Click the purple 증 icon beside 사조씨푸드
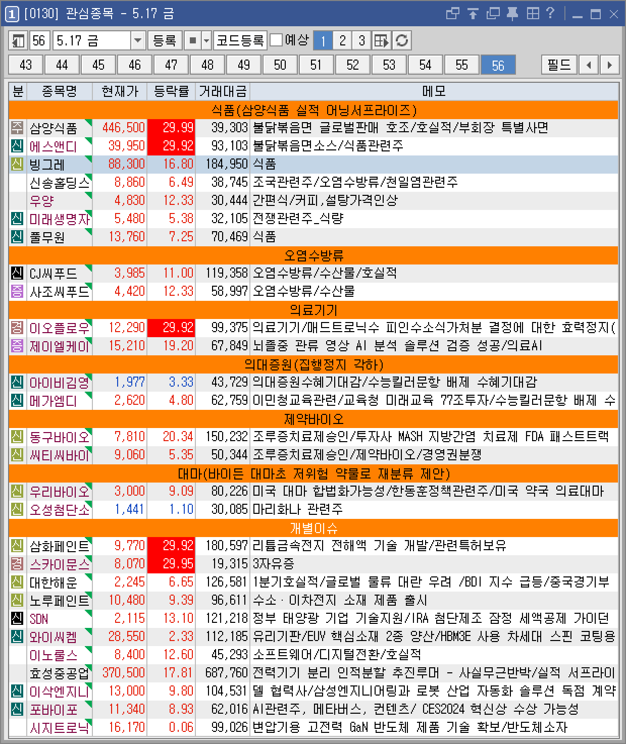626x744 pixels. (x=17, y=291)
